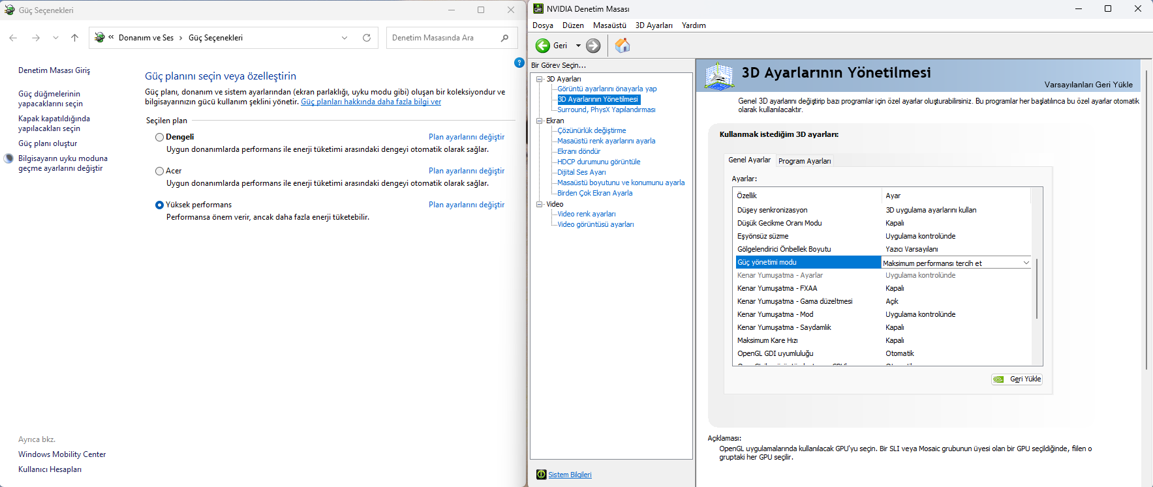Viewport: 1153px width, 487px height.
Task: Select Dijital Ses Ayarı tree item
Action: pos(581,172)
